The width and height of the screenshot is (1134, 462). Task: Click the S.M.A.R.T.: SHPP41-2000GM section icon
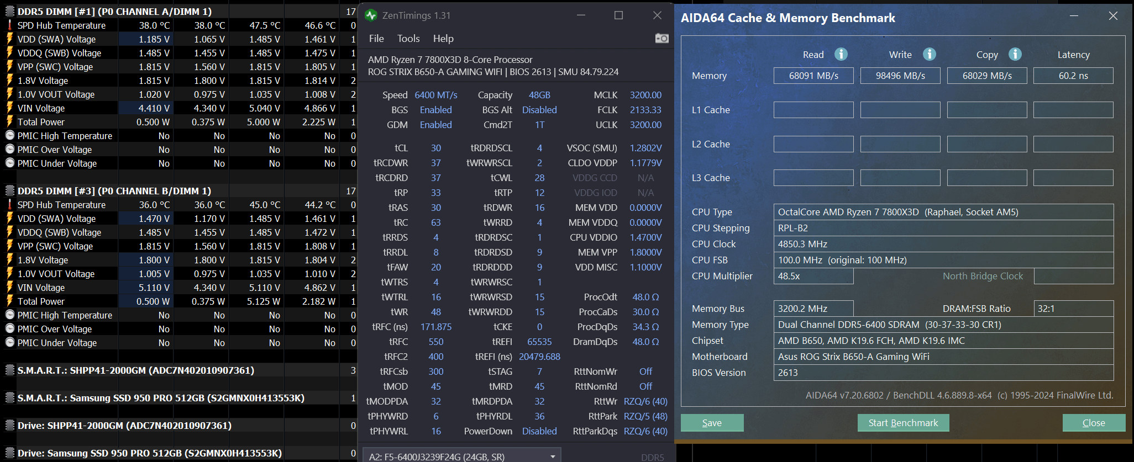tap(9, 370)
